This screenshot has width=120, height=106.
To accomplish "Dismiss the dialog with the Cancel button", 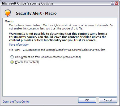I will 108,100.
